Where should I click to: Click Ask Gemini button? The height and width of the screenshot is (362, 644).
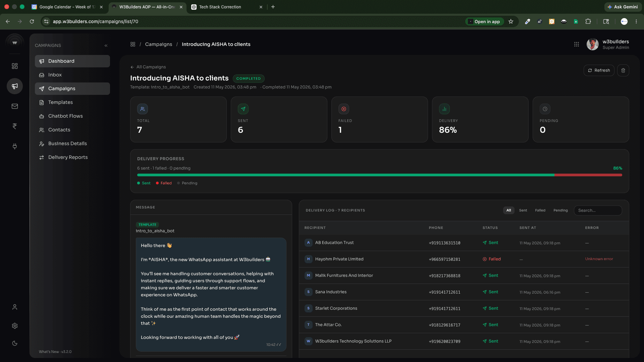point(623,7)
